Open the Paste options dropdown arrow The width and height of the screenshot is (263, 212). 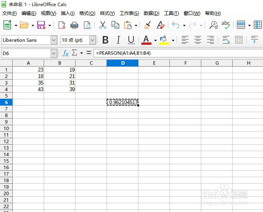tap(136, 26)
